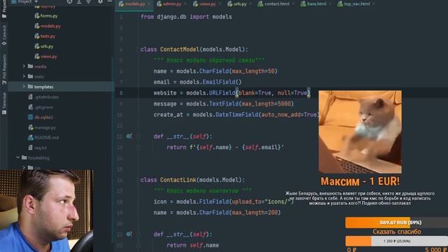The height and width of the screenshot is (252, 448).
Task: Close the admin.py editor tab
Action: point(185,4)
